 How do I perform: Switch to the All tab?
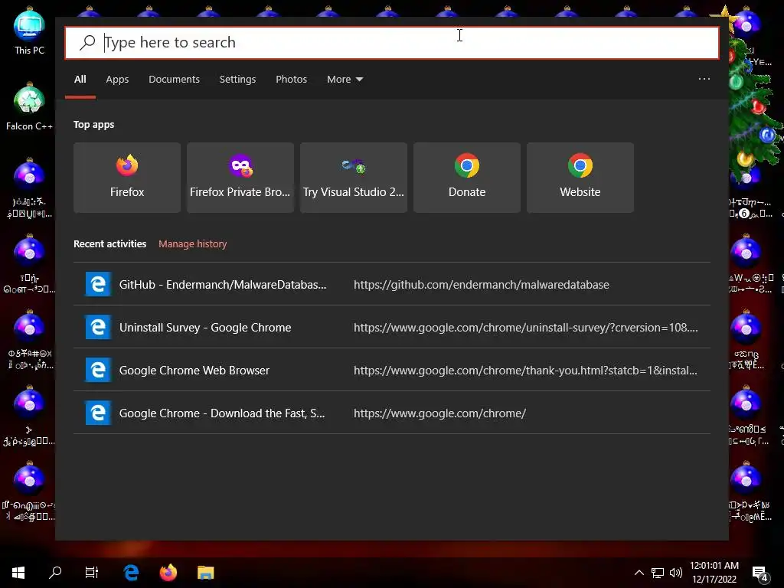pos(80,80)
